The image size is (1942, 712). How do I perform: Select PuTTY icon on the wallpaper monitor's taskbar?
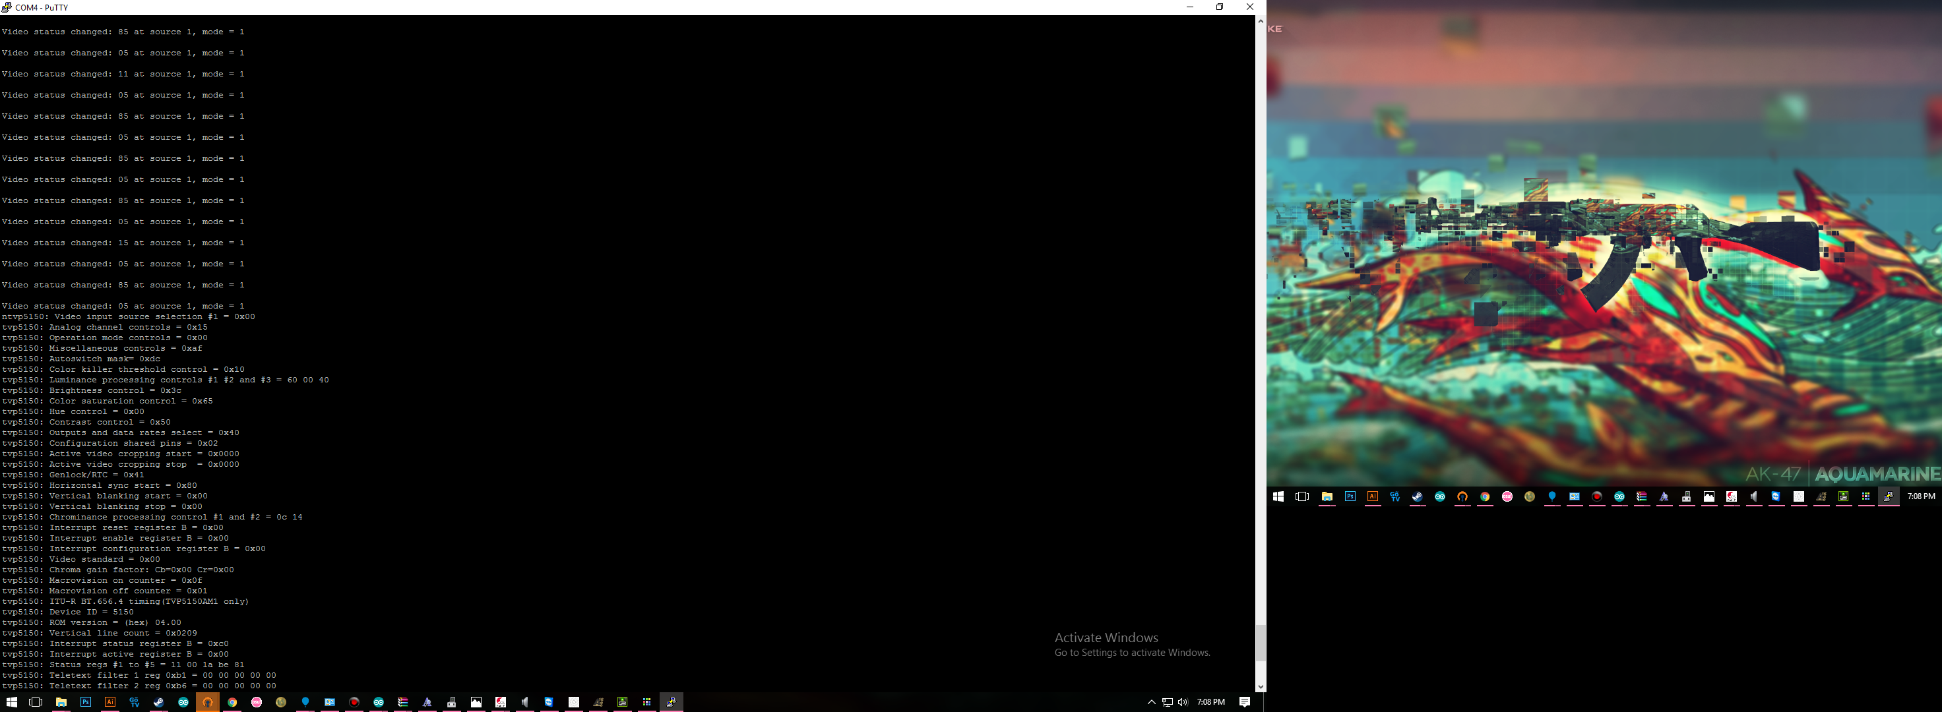point(1889,496)
